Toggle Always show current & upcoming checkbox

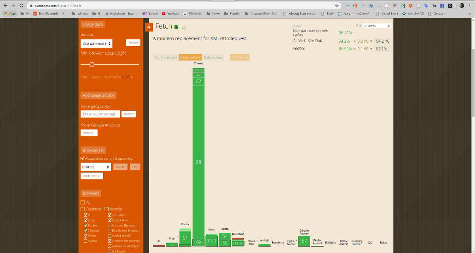tap(83, 159)
